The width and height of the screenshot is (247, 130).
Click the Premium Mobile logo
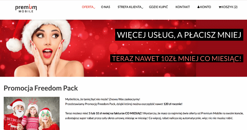(26, 9)
